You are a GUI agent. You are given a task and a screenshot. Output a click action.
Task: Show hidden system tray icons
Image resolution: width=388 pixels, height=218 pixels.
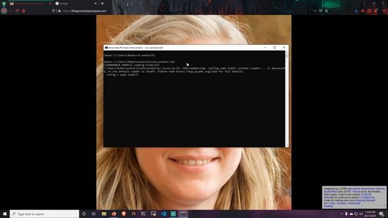pyautogui.click(x=341, y=214)
